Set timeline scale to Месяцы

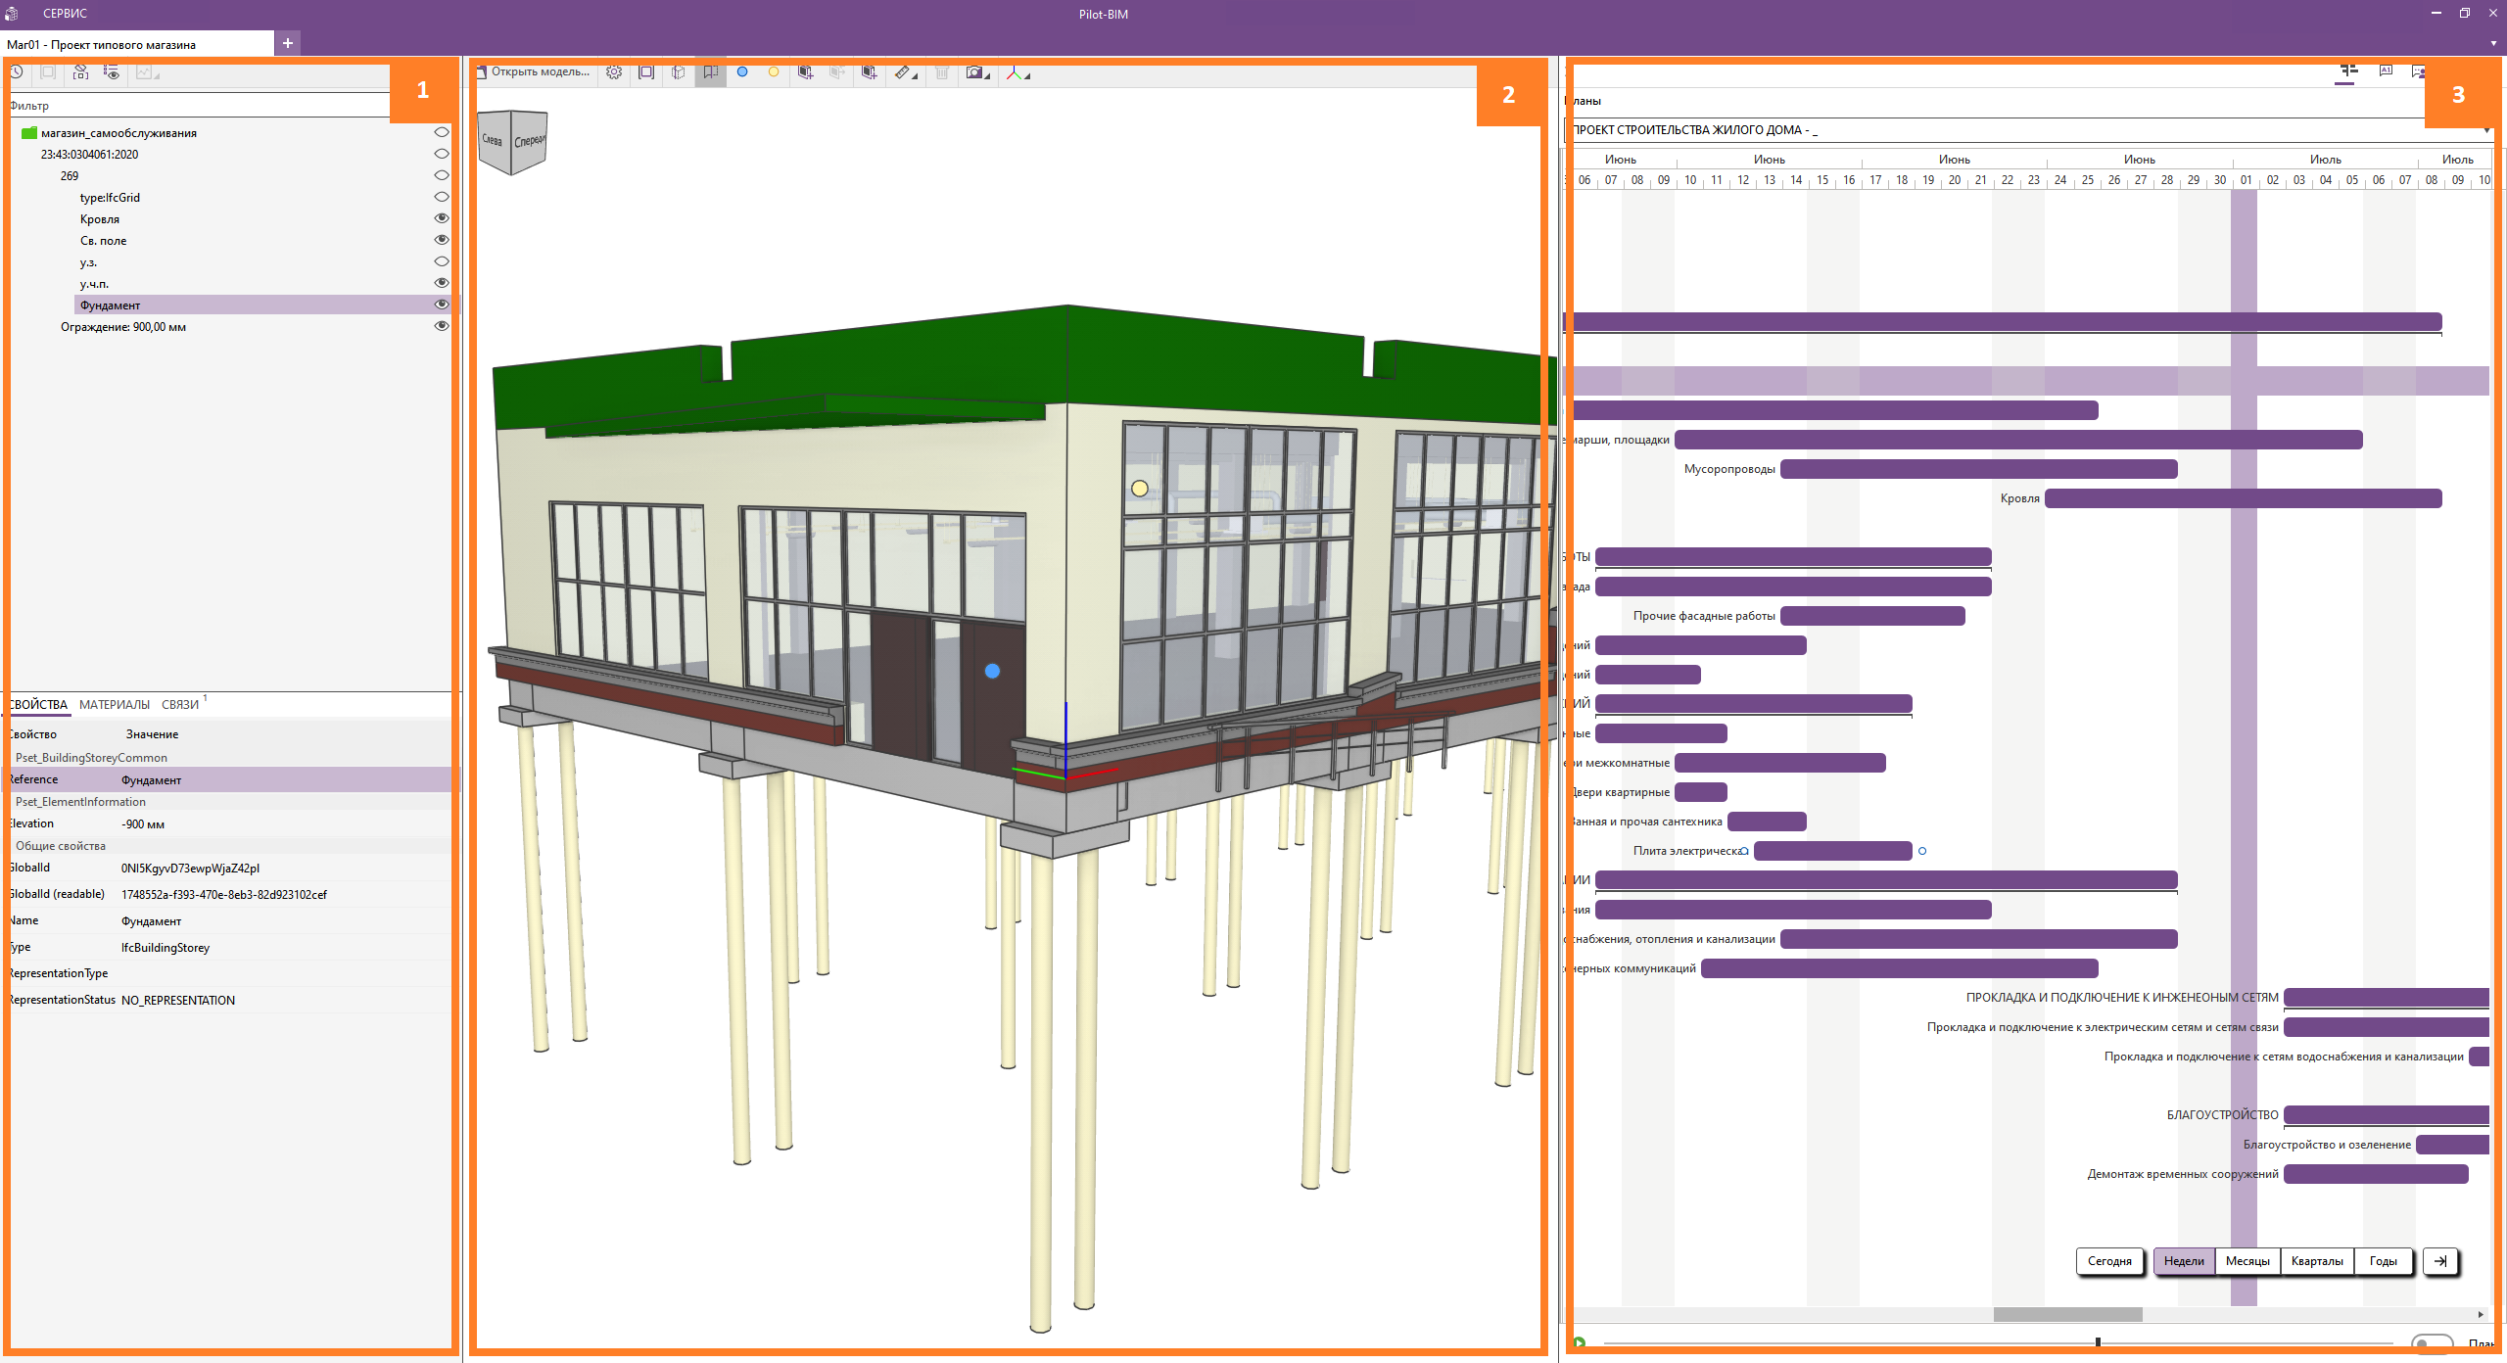pyautogui.click(x=2247, y=1261)
